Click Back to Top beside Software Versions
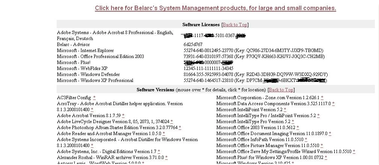 pos(281,89)
